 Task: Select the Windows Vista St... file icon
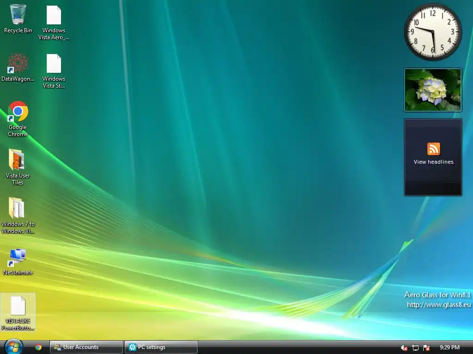coord(54,71)
